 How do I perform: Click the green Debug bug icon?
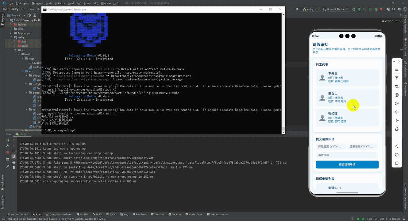359,9
